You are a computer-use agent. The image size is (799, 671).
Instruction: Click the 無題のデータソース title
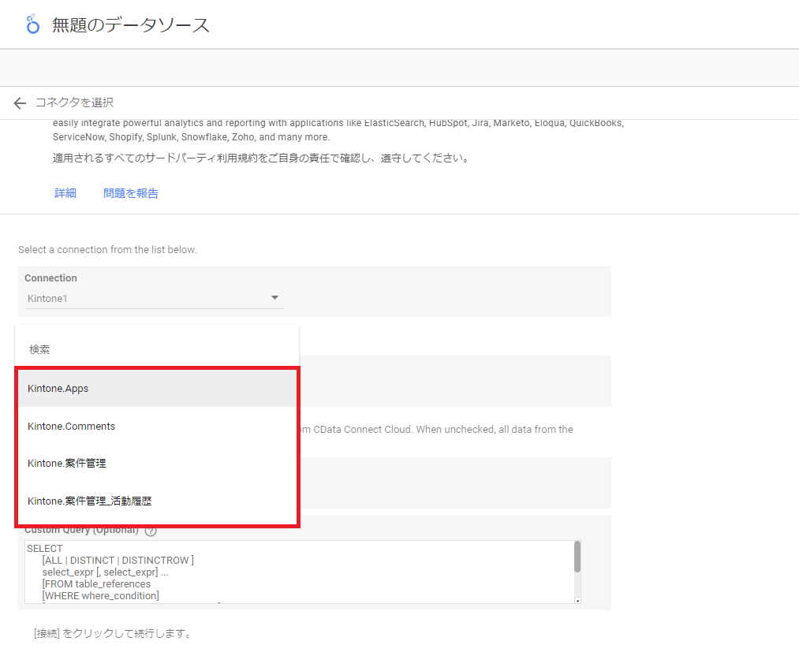point(130,25)
